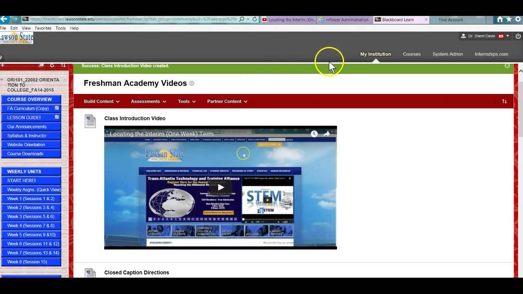Open folder view icon in course menu header
Screen dimensions: 523x294
click(x=41, y=65)
